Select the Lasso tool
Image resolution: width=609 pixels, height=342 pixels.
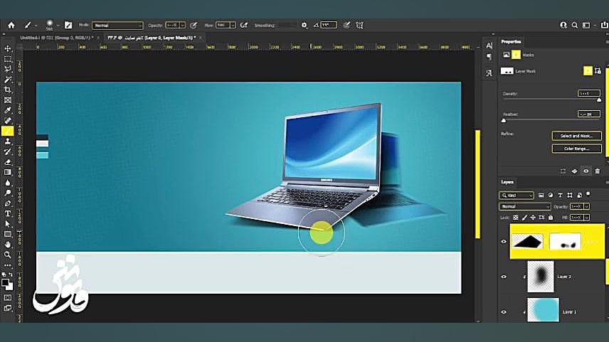click(x=7, y=69)
